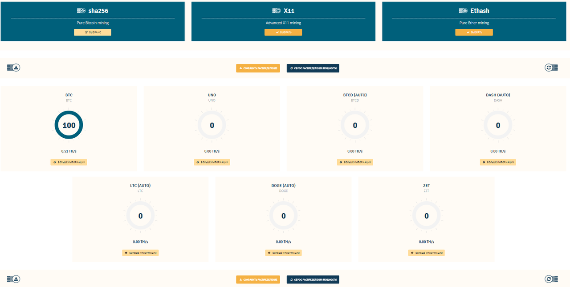Click the banknote icon on the X11 card
This screenshot has width=570, height=287.
(276, 10)
